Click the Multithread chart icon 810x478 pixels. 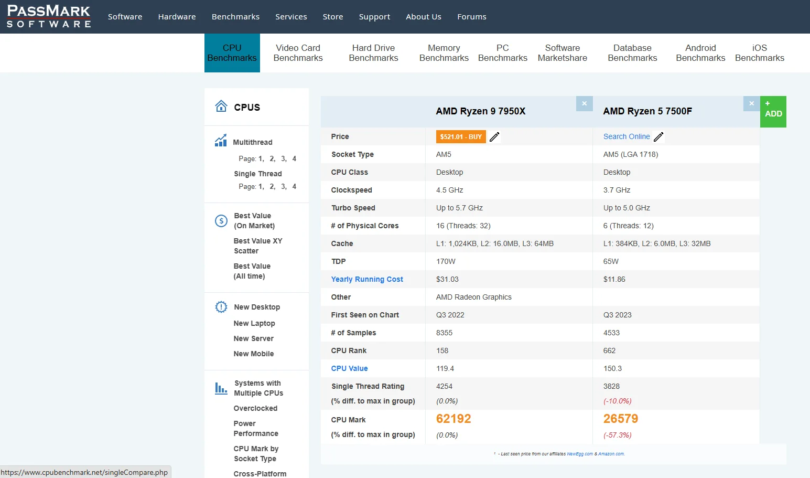point(221,140)
